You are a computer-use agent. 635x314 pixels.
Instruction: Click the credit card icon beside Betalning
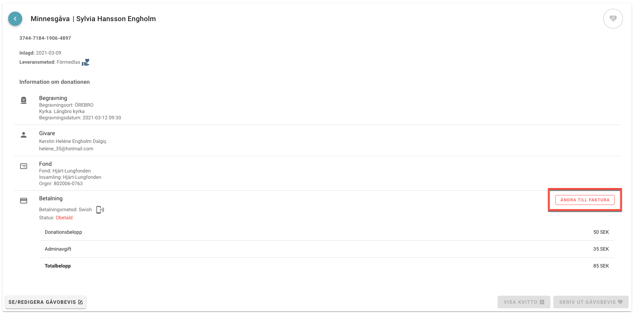point(24,201)
